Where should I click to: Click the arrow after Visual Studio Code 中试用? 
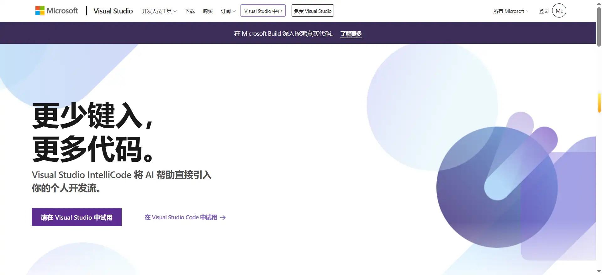[x=223, y=217]
